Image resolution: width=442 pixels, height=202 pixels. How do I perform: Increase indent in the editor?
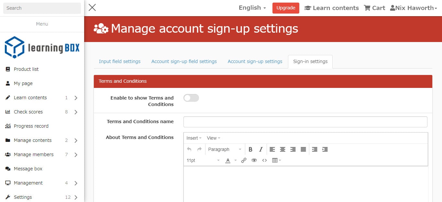(325, 149)
